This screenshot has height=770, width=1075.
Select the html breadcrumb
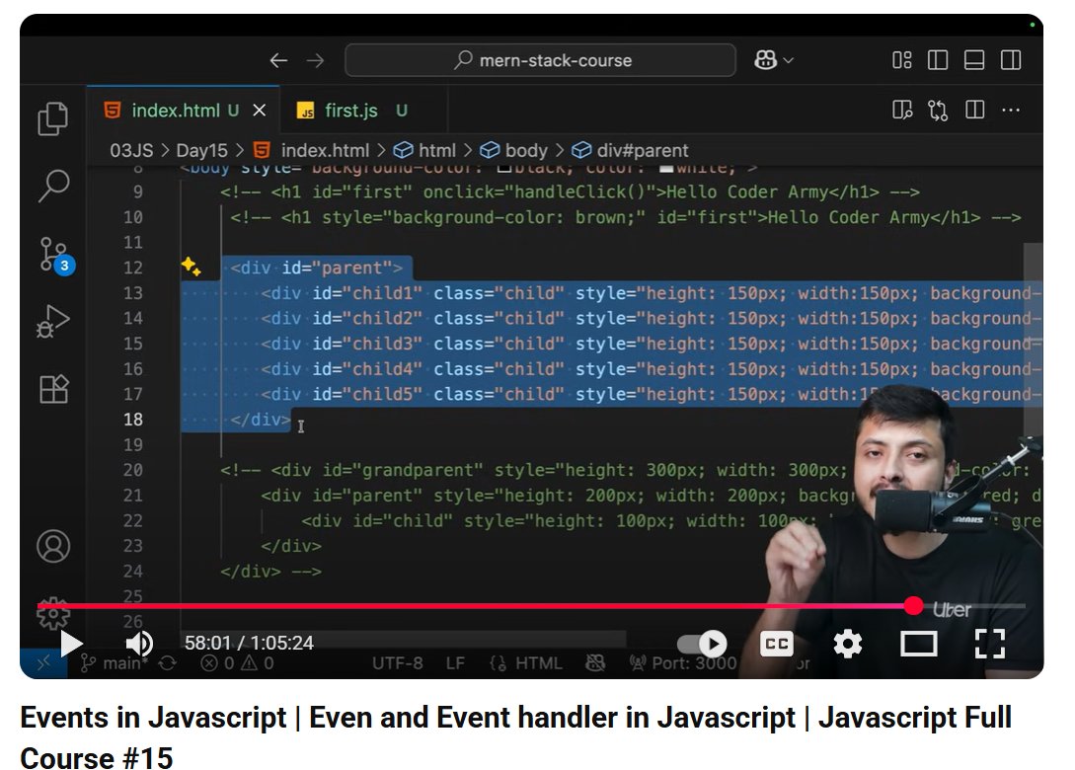(x=424, y=150)
